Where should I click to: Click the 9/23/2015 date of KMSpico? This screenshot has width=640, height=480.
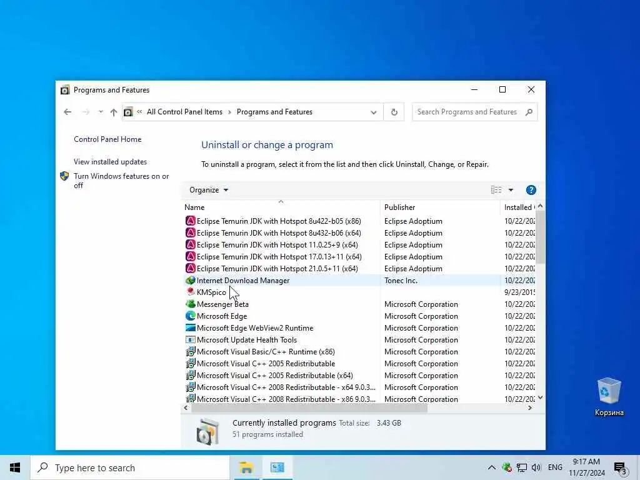(519, 292)
